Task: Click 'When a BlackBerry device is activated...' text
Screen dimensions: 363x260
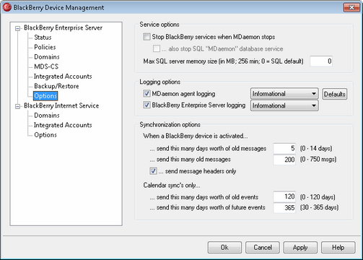Action: point(196,136)
